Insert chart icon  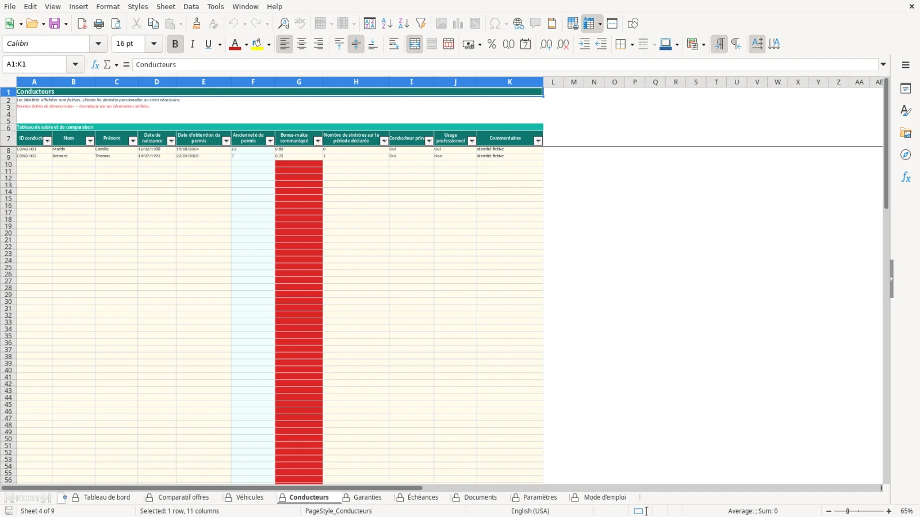point(458,24)
